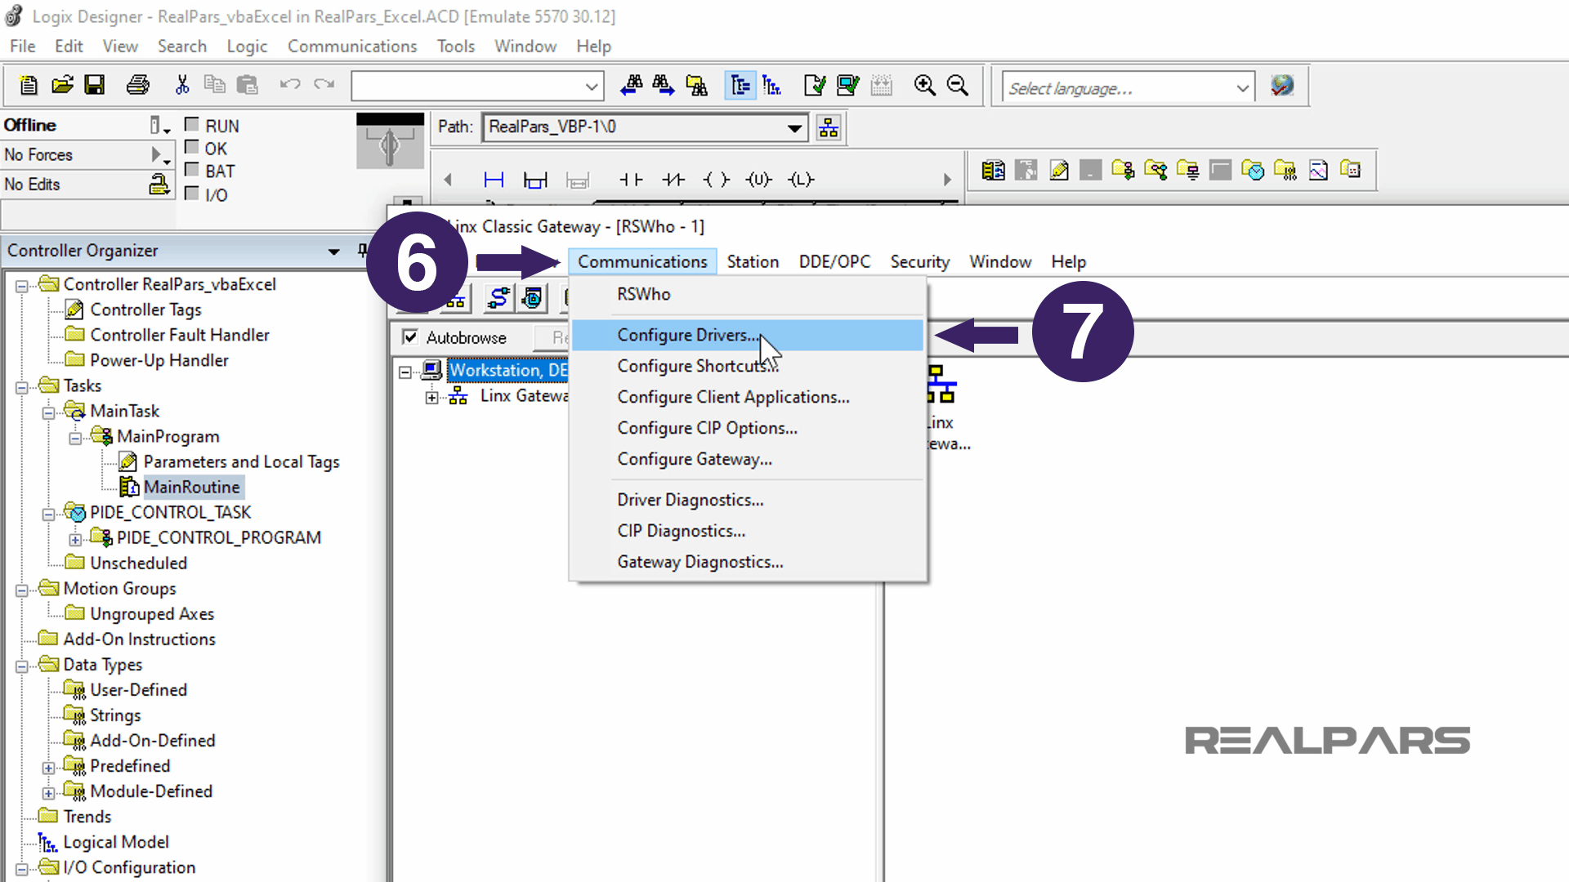The height and width of the screenshot is (882, 1569).
Task: Click the Redo arrow icon
Action: pos(324,84)
